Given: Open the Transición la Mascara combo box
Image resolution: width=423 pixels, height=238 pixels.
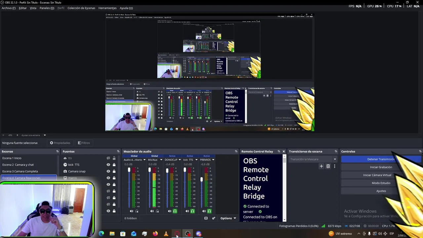Looking at the screenshot, I should pos(313,159).
